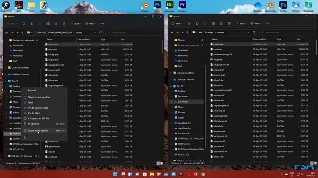The height and width of the screenshot is (178, 318).
Task: Click Copy icon in right Explorer toolbar
Action: click(x=197, y=24)
